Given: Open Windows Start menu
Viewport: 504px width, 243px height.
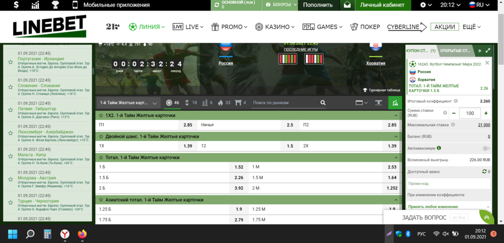Looking at the screenshot, I should (13, 234).
